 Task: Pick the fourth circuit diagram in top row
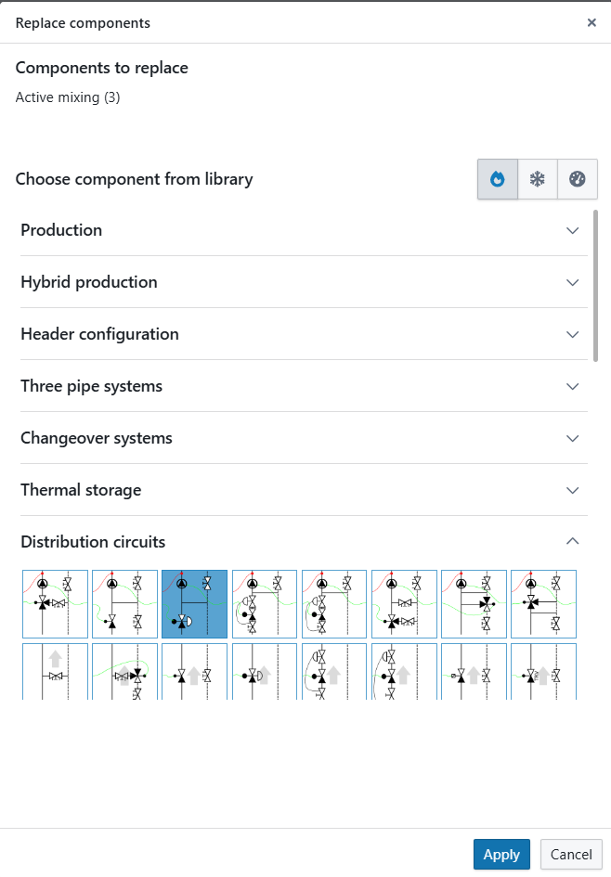coord(265,604)
